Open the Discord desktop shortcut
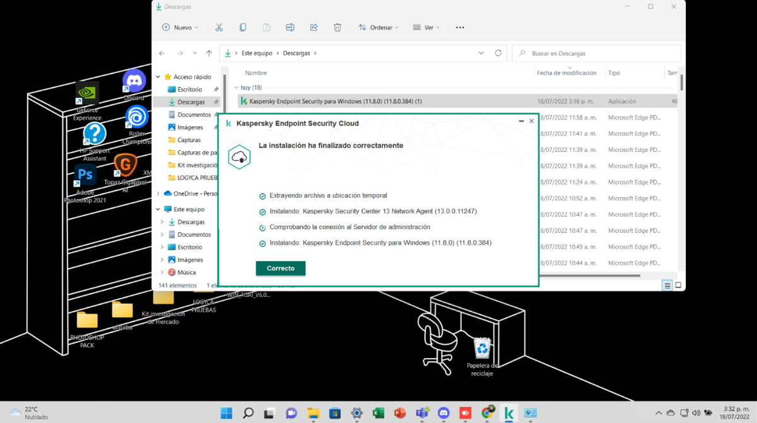This screenshot has width=757, height=423. [134, 82]
